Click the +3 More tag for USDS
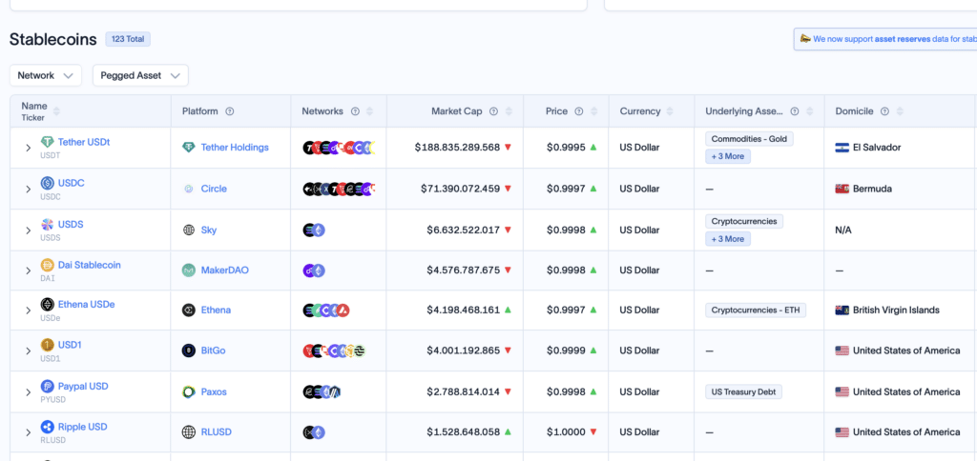977x461 pixels. pyautogui.click(x=728, y=239)
